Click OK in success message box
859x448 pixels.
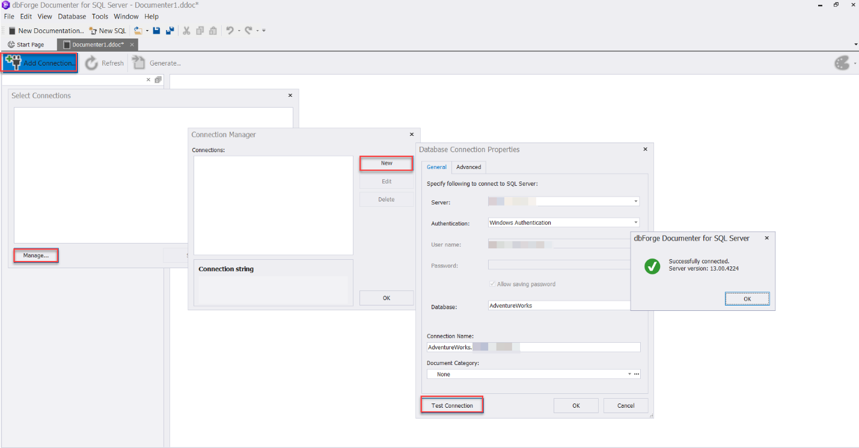[x=747, y=299]
